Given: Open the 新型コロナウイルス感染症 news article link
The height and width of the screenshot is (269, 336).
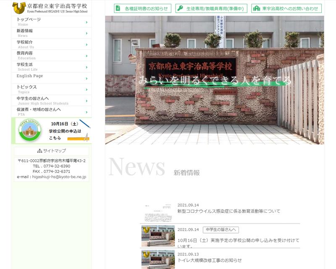Looking at the screenshot, I should click(228, 211).
